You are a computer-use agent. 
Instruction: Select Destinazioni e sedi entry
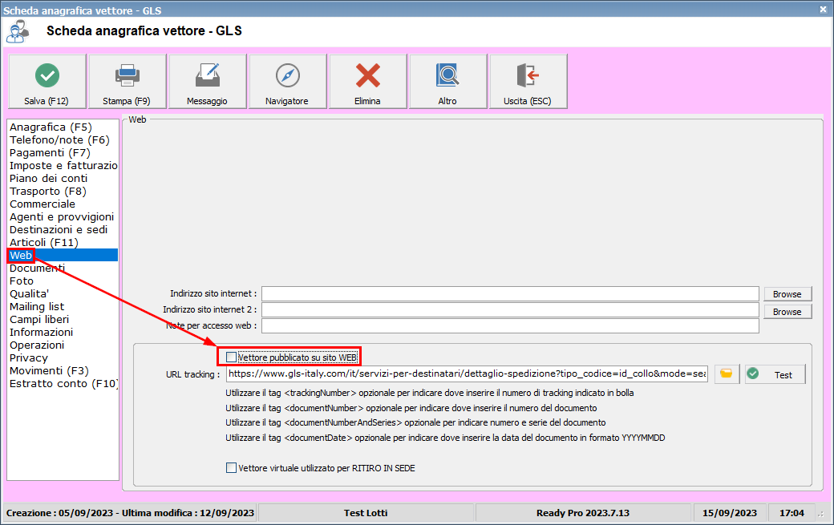click(x=63, y=229)
